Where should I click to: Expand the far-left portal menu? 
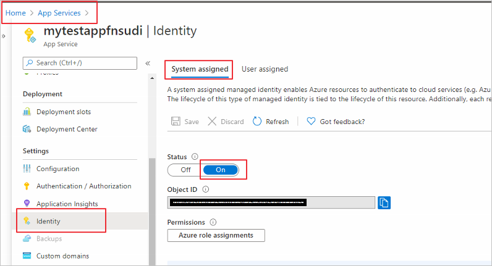tap(3, 36)
